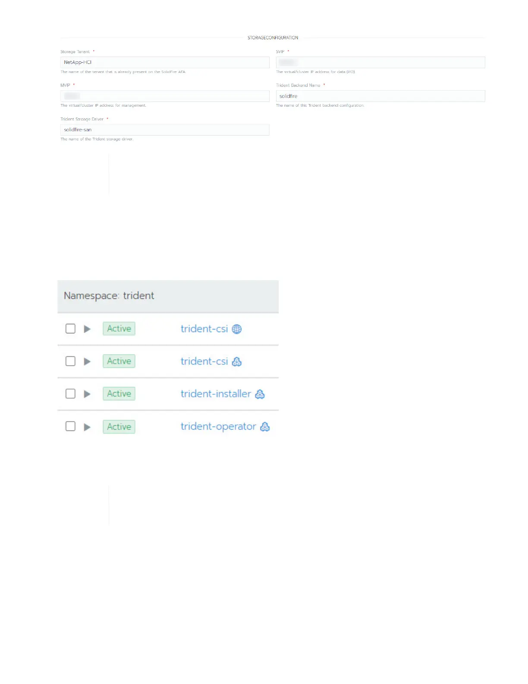Expand the trident-csi workload row's play arrow
Viewport: 528px width, 684px height.
tap(87, 361)
